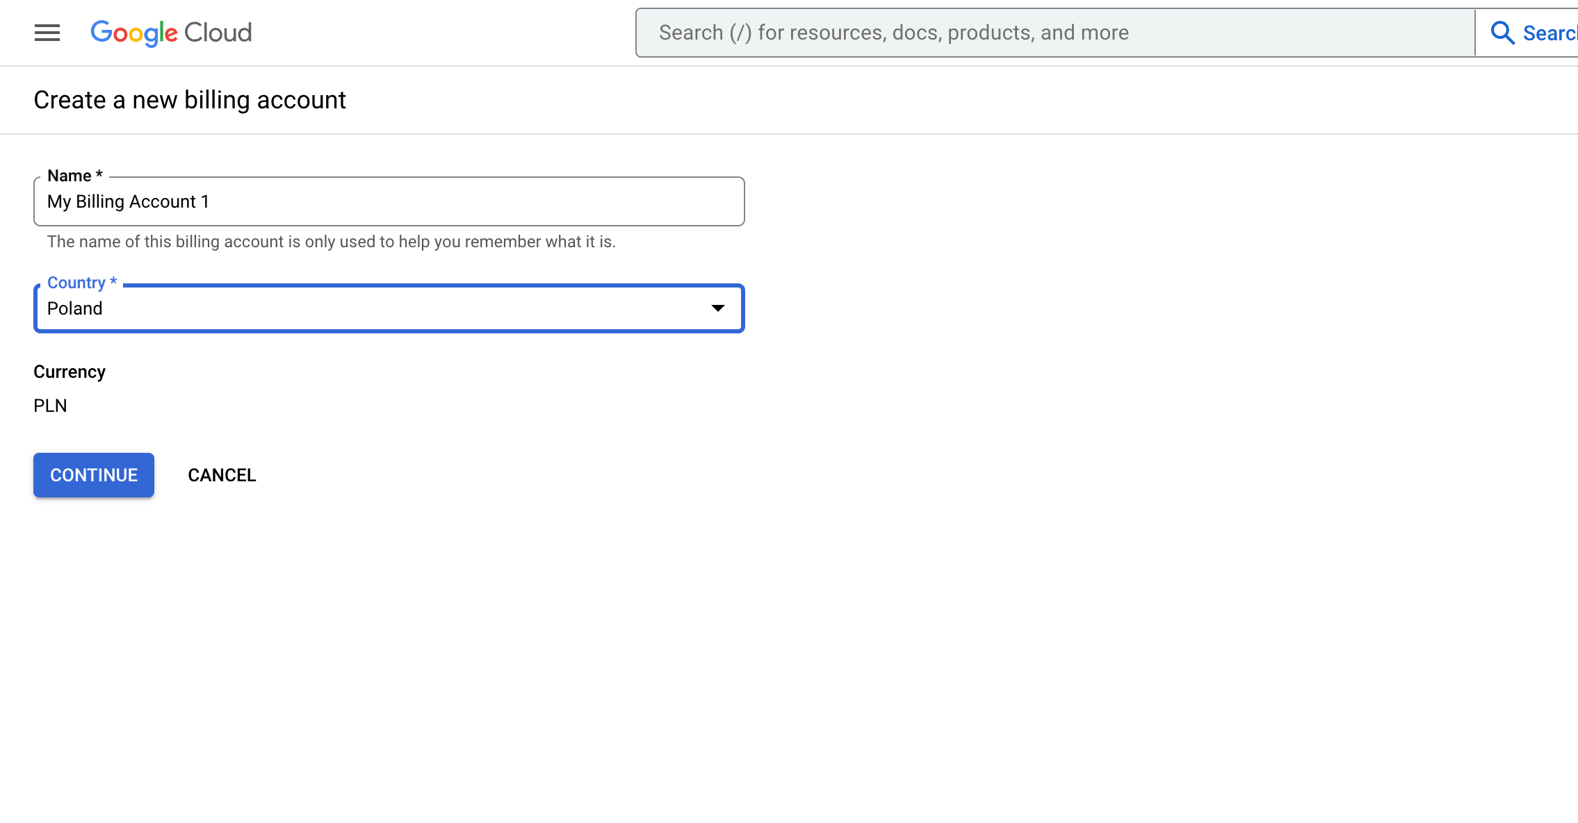
Task: Click the Name field label
Action: tap(69, 176)
